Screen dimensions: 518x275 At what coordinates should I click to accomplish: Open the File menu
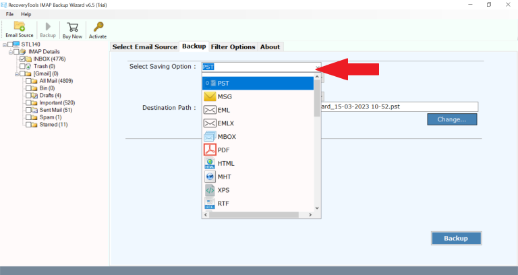tap(9, 14)
